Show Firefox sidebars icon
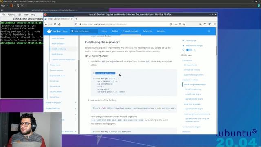 click(205, 24)
